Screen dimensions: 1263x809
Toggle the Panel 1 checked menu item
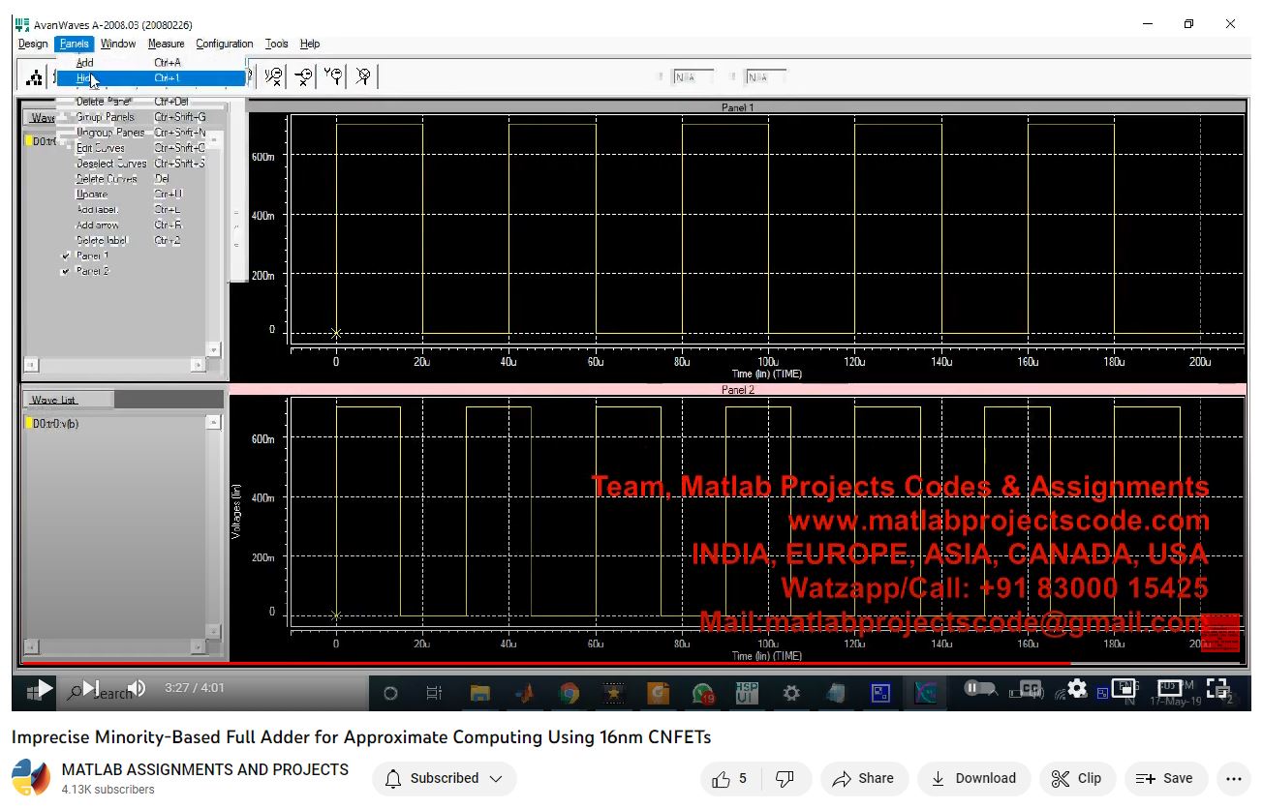coord(92,256)
